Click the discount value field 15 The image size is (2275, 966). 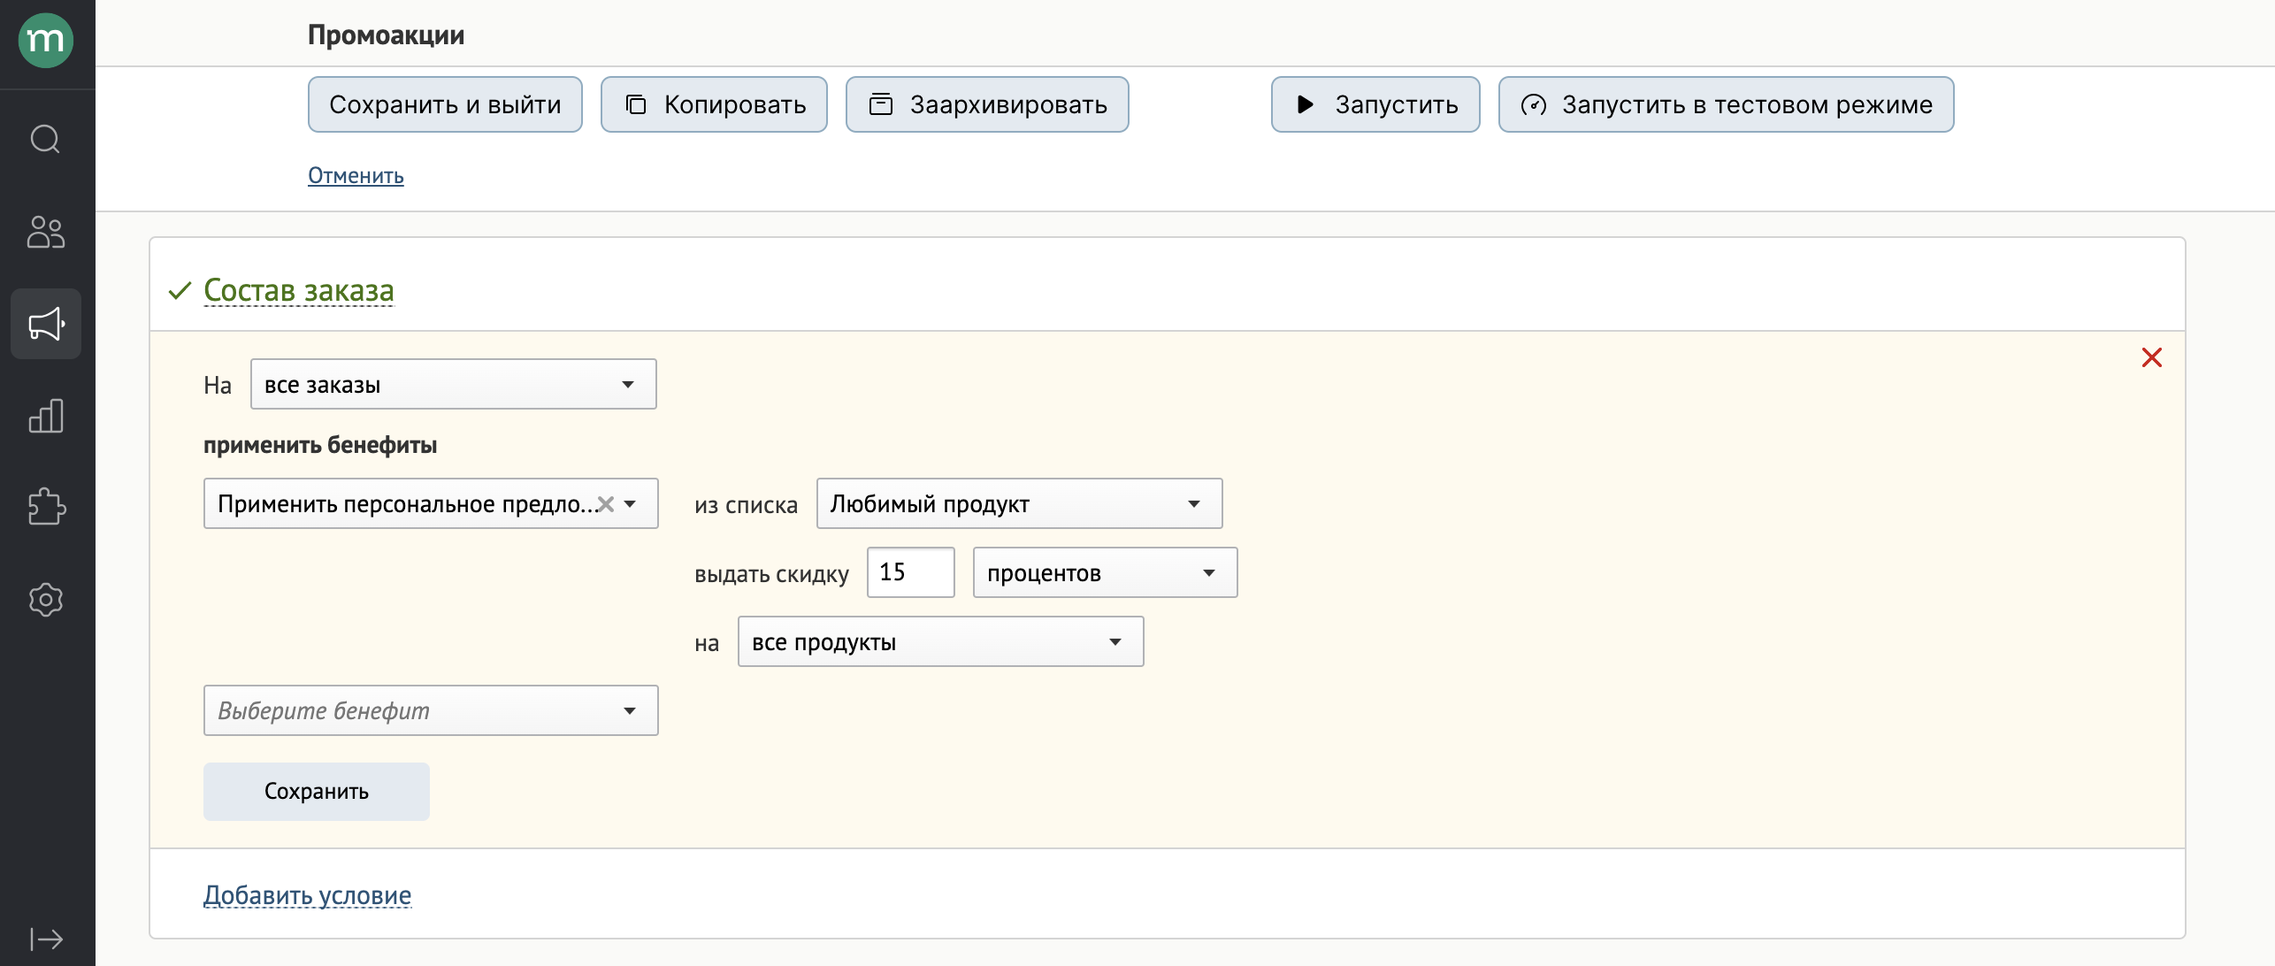coord(910,572)
